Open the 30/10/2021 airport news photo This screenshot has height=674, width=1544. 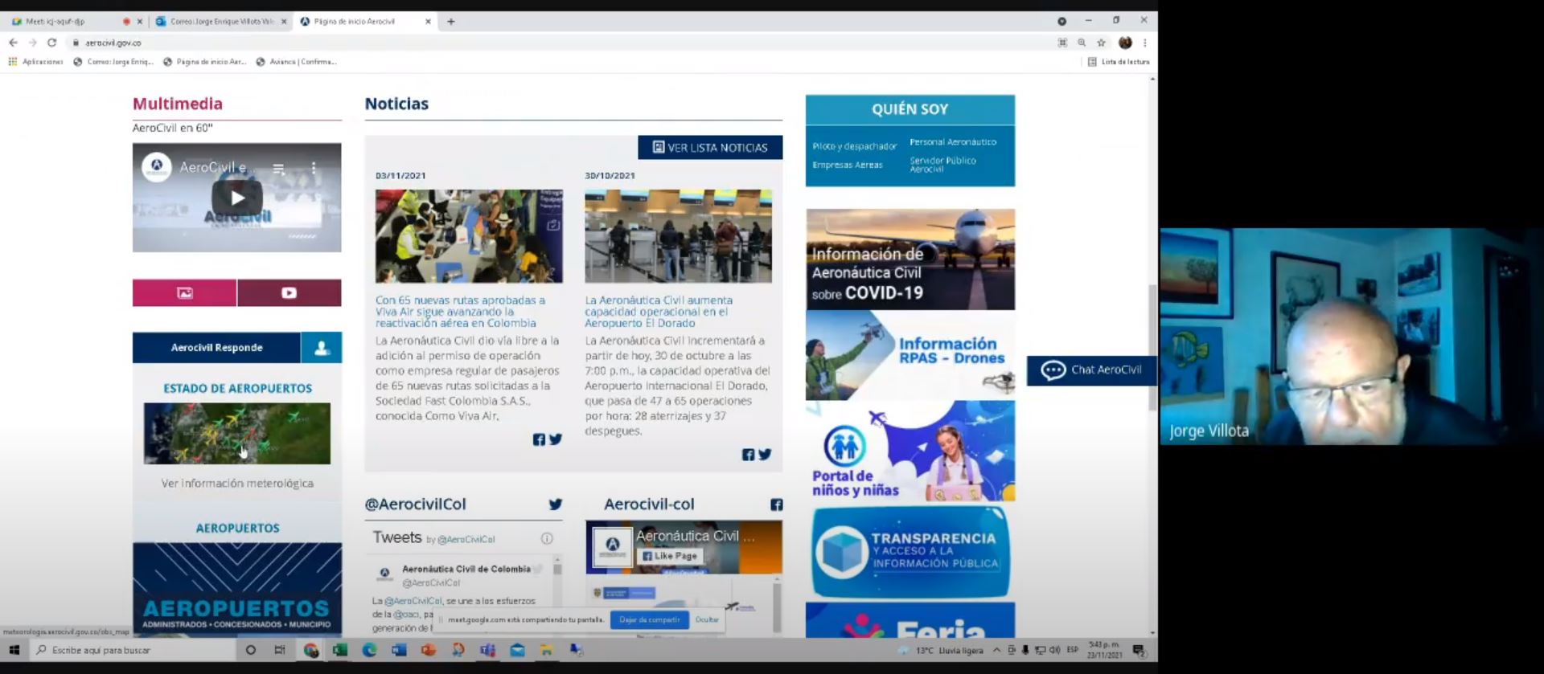coord(678,236)
